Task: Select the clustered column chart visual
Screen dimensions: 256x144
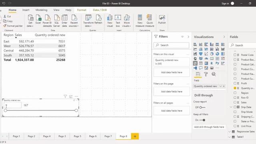Action: [212, 44]
